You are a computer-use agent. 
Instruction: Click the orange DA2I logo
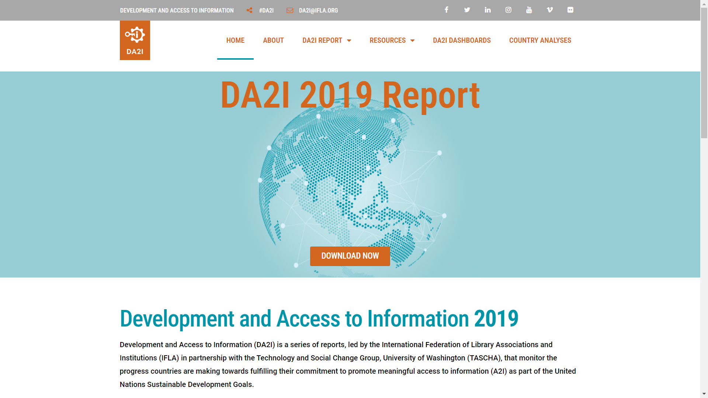pyautogui.click(x=135, y=41)
